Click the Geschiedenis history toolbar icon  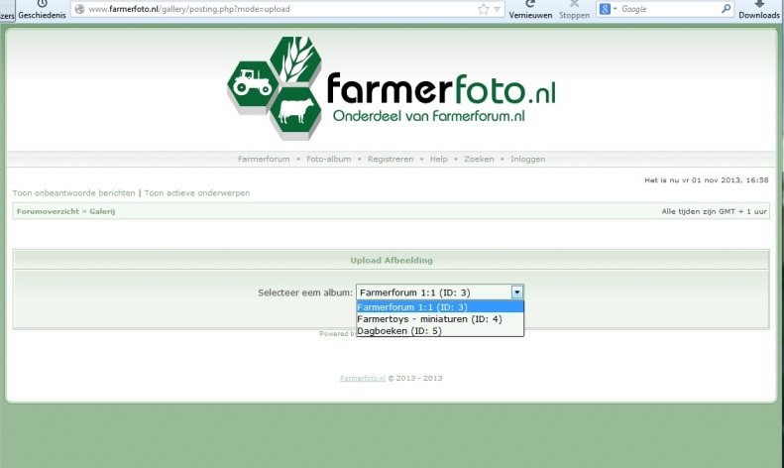pos(42,6)
